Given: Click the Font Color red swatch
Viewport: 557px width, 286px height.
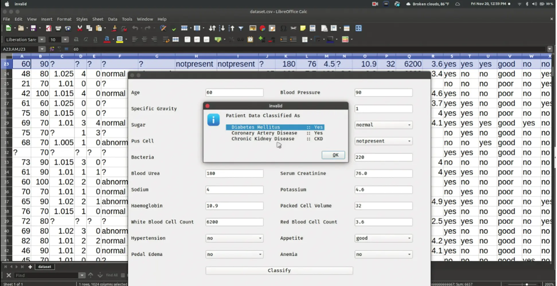Looking at the screenshot, I should pyautogui.click(x=107, y=40).
